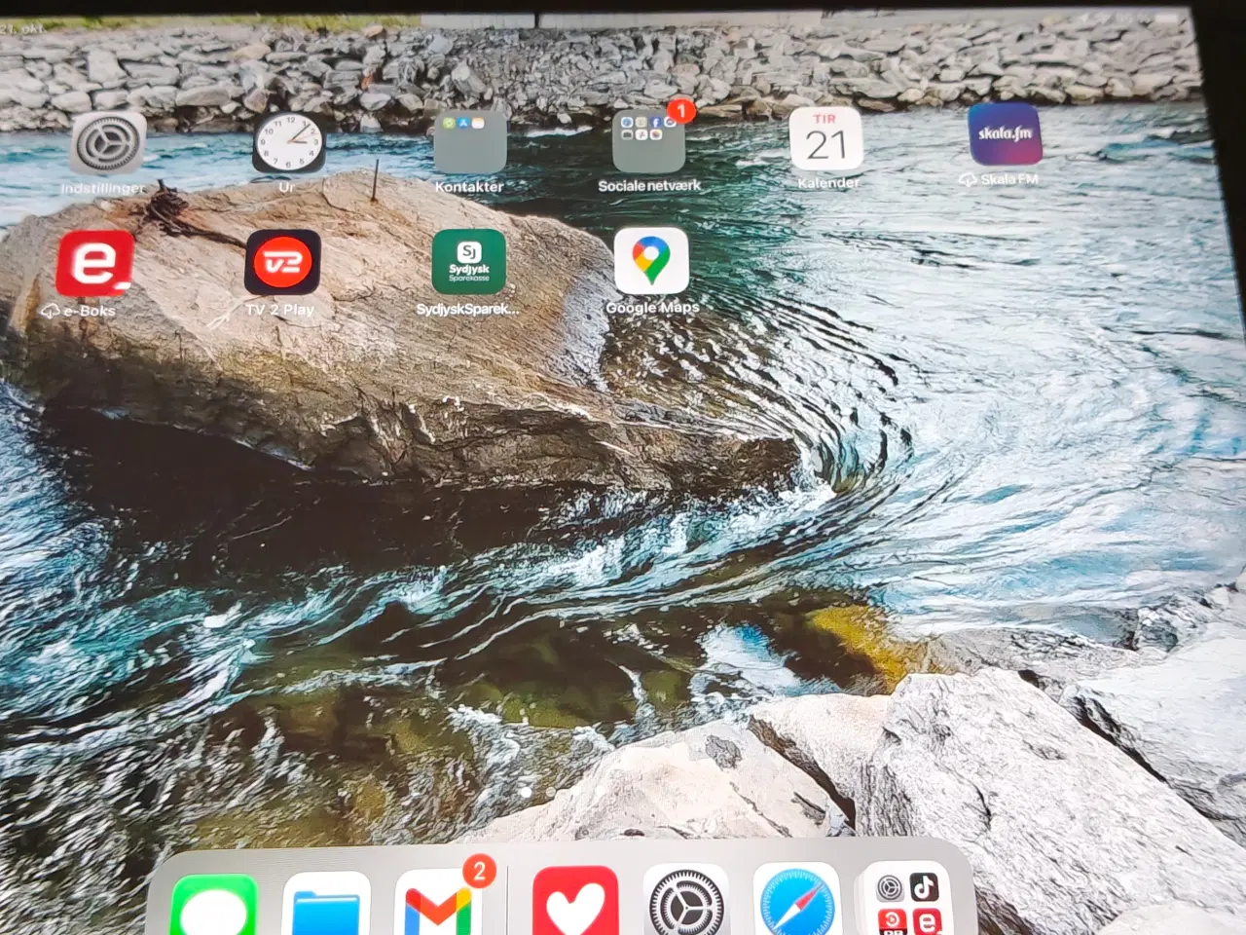This screenshot has width=1246, height=935.
Task: Tap the red badge on Gmail icon
Action: click(x=479, y=871)
